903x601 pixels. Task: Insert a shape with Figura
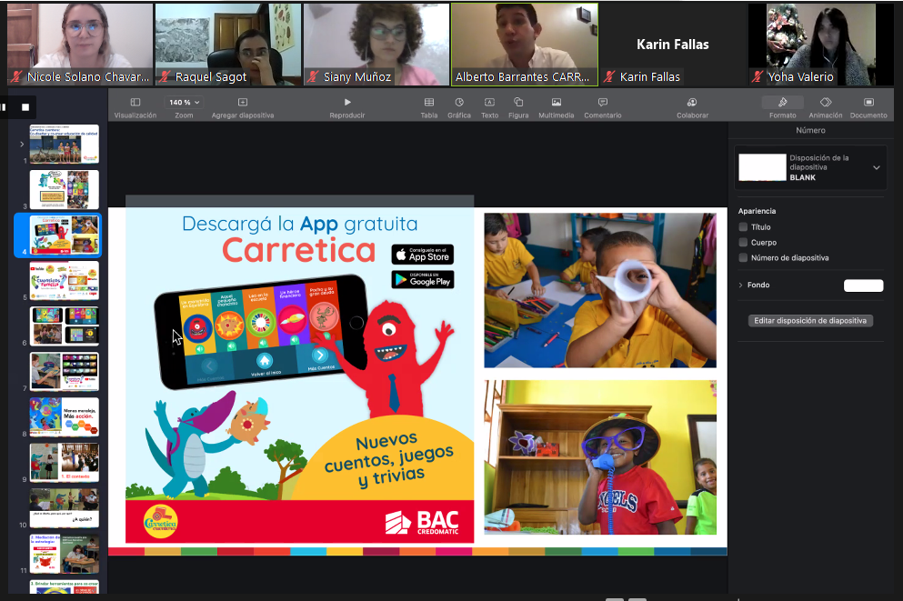click(x=518, y=107)
